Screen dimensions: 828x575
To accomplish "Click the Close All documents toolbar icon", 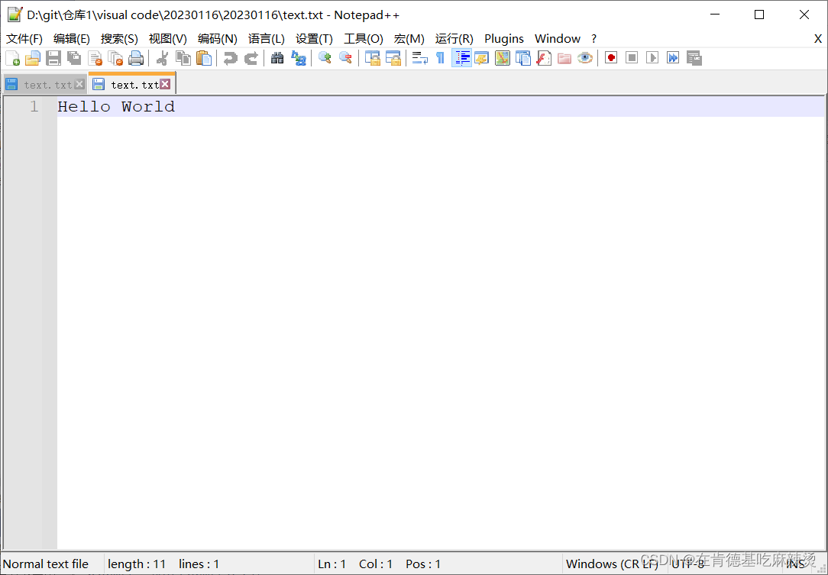I will (115, 57).
